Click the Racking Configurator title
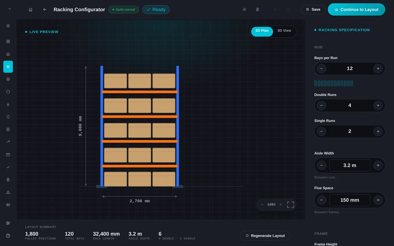 (x=79, y=10)
